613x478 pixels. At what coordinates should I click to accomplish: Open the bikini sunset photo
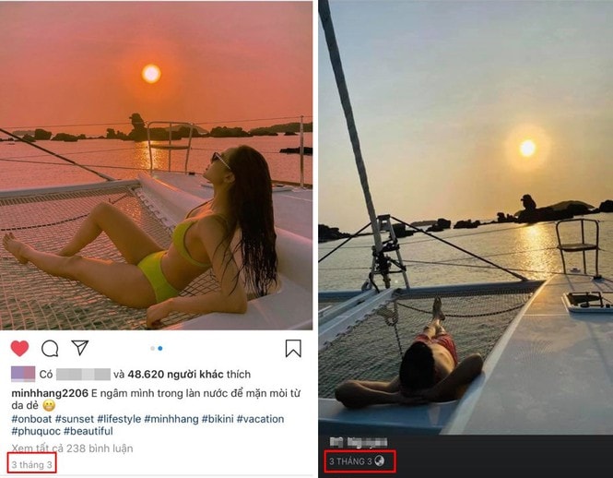tap(156, 165)
